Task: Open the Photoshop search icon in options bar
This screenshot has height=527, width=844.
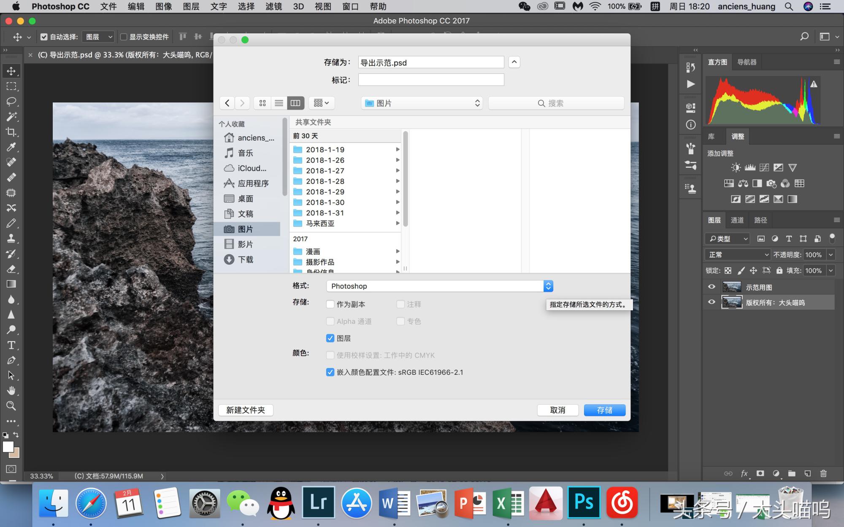Action: 804,37
